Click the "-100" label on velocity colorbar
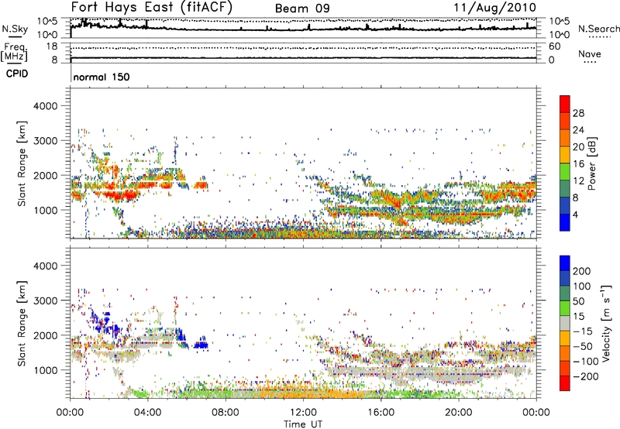Viewport: 620px width, 429px height. pyautogui.click(x=586, y=362)
